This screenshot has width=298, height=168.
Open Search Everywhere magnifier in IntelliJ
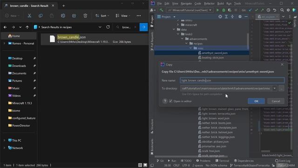click(x=282, y=10)
